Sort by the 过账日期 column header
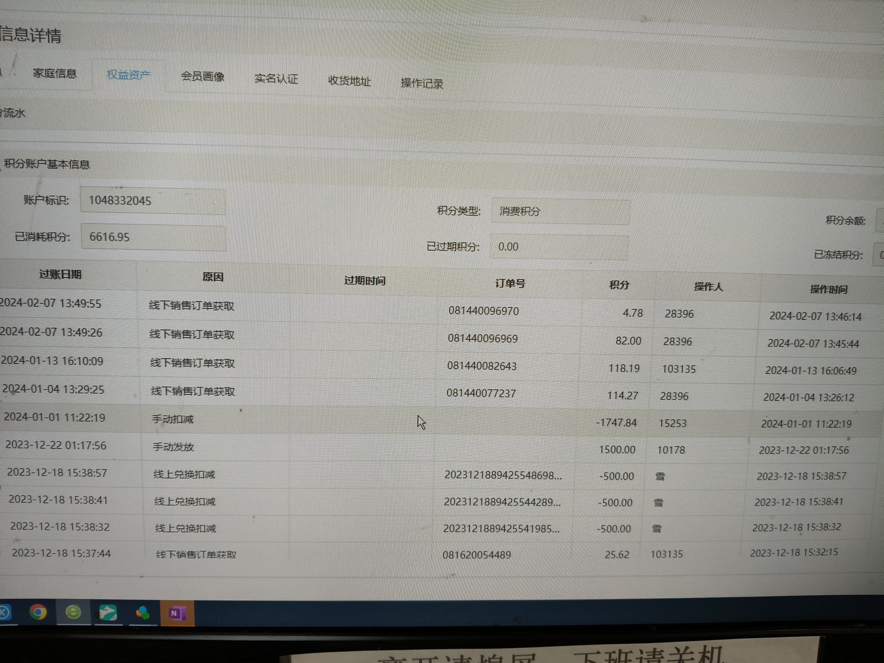The image size is (884, 663). [60, 274]
